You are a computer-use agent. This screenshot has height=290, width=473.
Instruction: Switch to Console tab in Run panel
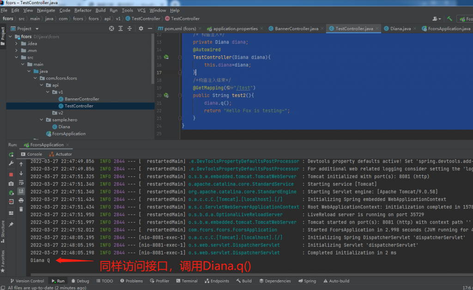pos(31,154)
